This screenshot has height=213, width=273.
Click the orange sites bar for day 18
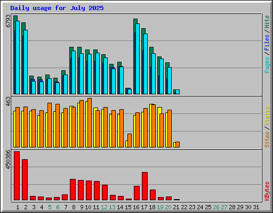154,126
